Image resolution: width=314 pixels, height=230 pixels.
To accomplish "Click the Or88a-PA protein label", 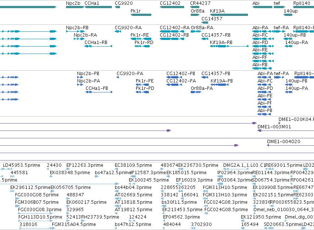I will point(202,88).
